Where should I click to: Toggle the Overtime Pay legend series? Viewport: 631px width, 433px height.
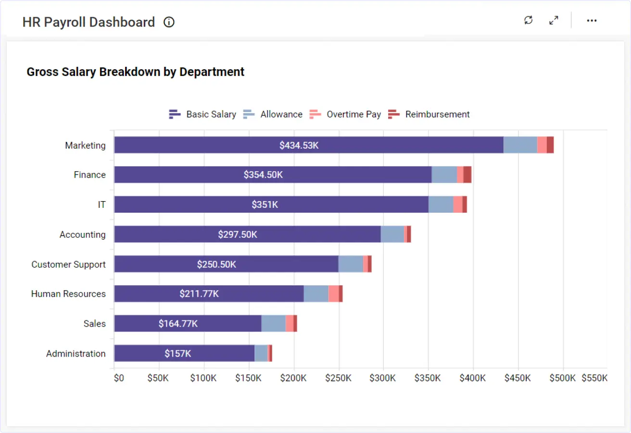click(353, 115)
